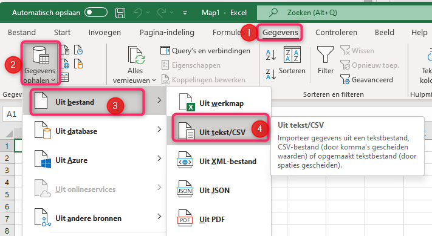Open the Pagina-indeling tab
Viewport: 432px width, 236px height.
tap(167, 33)
